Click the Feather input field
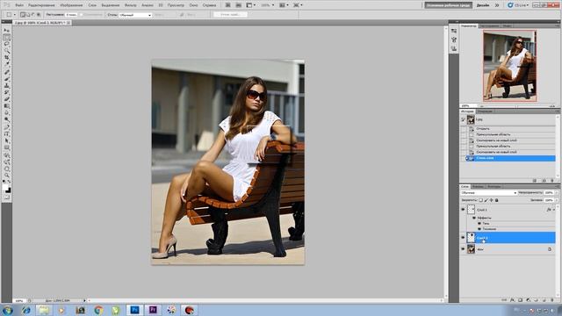Image resolution: width=562 pixels, height=316 pixels. click(71, 15)
